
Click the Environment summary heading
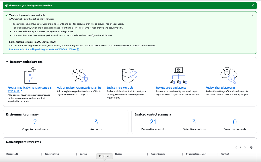[x=22, y=114]
